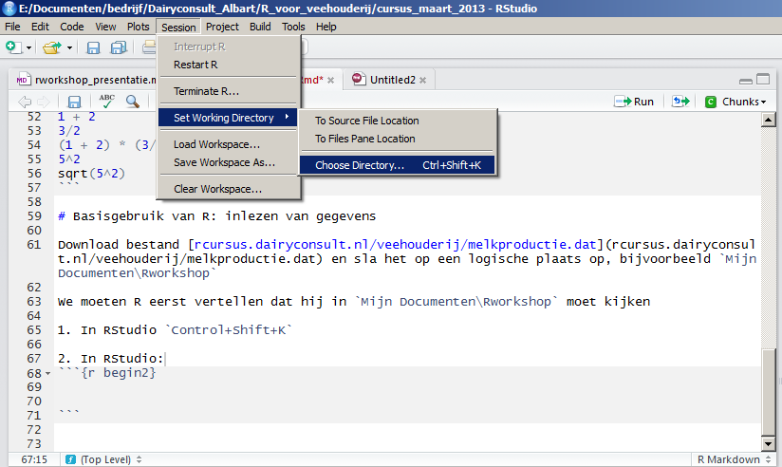Collapse the code chunk at line 68
Image resolution: width=782 pixels, height=467 pixels.
point(47,373)
